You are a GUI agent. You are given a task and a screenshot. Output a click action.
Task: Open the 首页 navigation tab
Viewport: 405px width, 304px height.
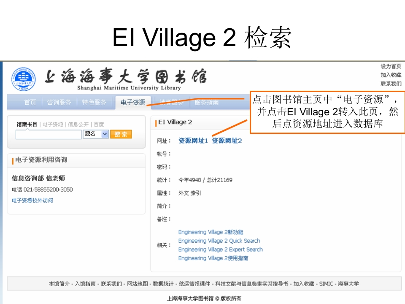30,102
